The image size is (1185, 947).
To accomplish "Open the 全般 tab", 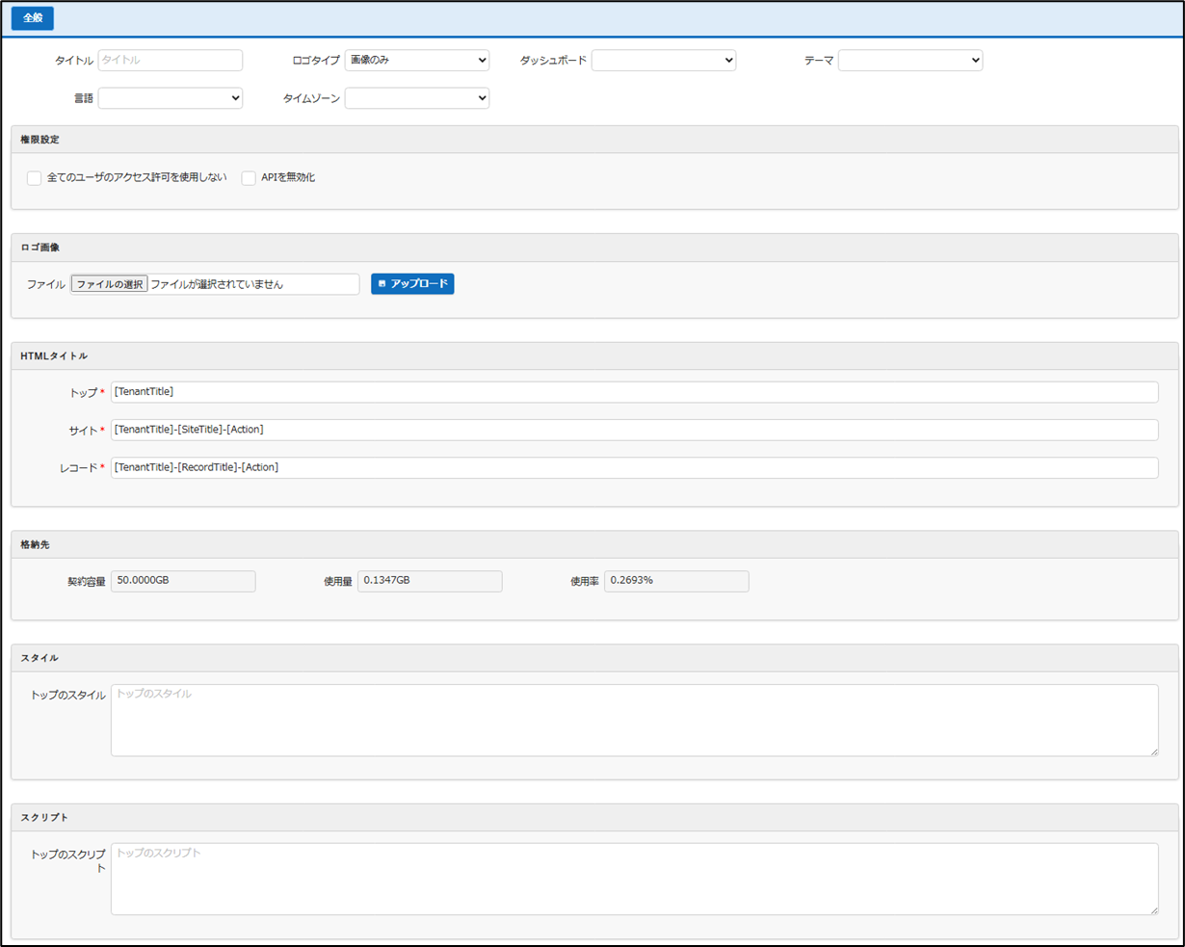I will click(33, 18).
